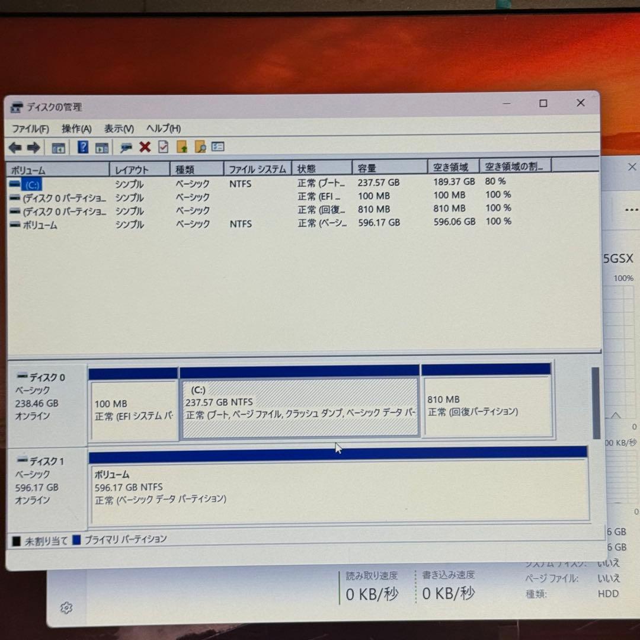Image resolution: width=640 pixels, height=640 pixels.
Task: Click the disk connection settings icon
Action: (x=126, y=147)
